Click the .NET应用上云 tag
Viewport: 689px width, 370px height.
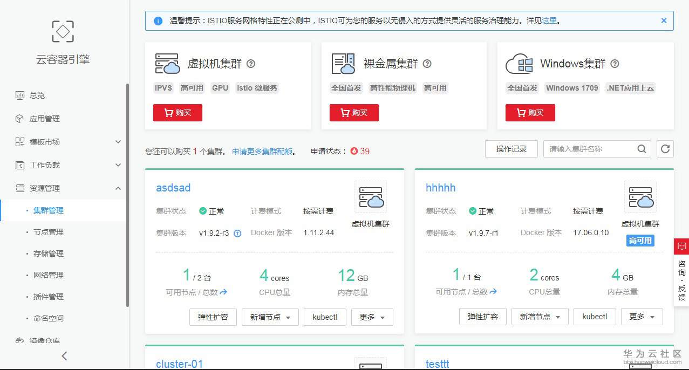coord(630,88)
